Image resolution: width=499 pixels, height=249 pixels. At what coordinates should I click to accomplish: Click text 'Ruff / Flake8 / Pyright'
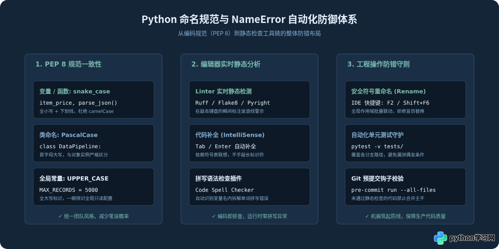233,103
